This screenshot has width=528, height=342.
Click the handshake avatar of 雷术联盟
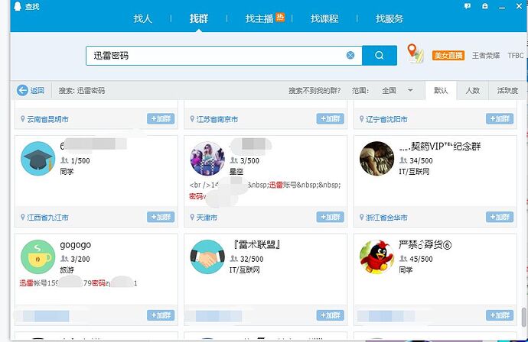[x=206, y=256]
